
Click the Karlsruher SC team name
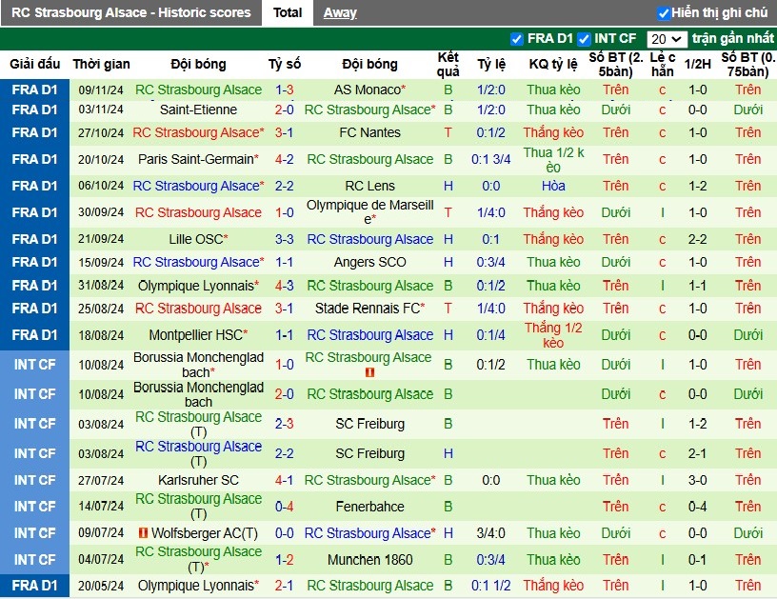point(198,480)
